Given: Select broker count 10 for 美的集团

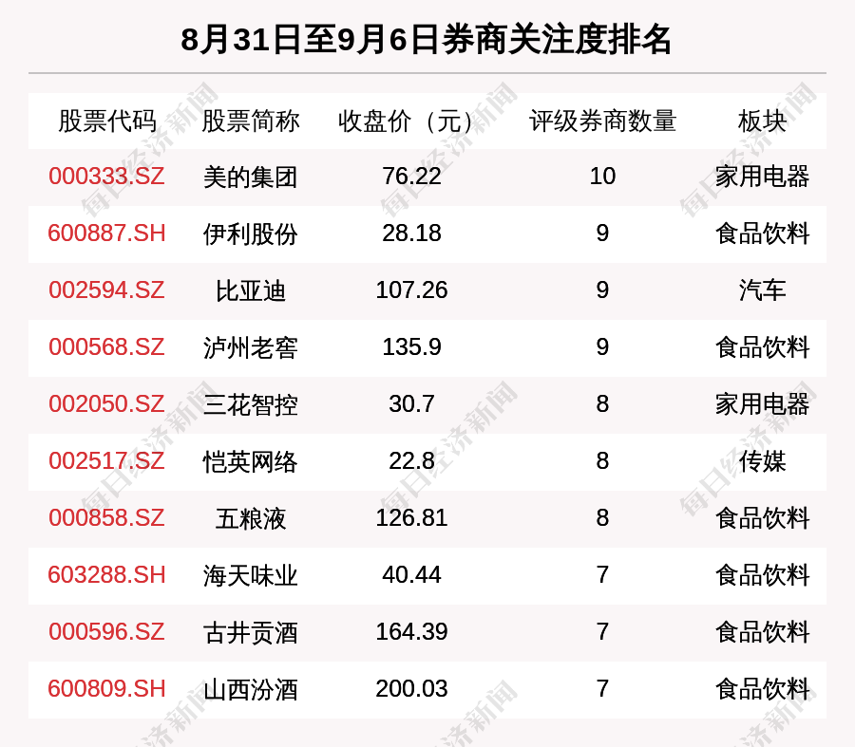Looking at the screenshot, I should coord(602,176).
